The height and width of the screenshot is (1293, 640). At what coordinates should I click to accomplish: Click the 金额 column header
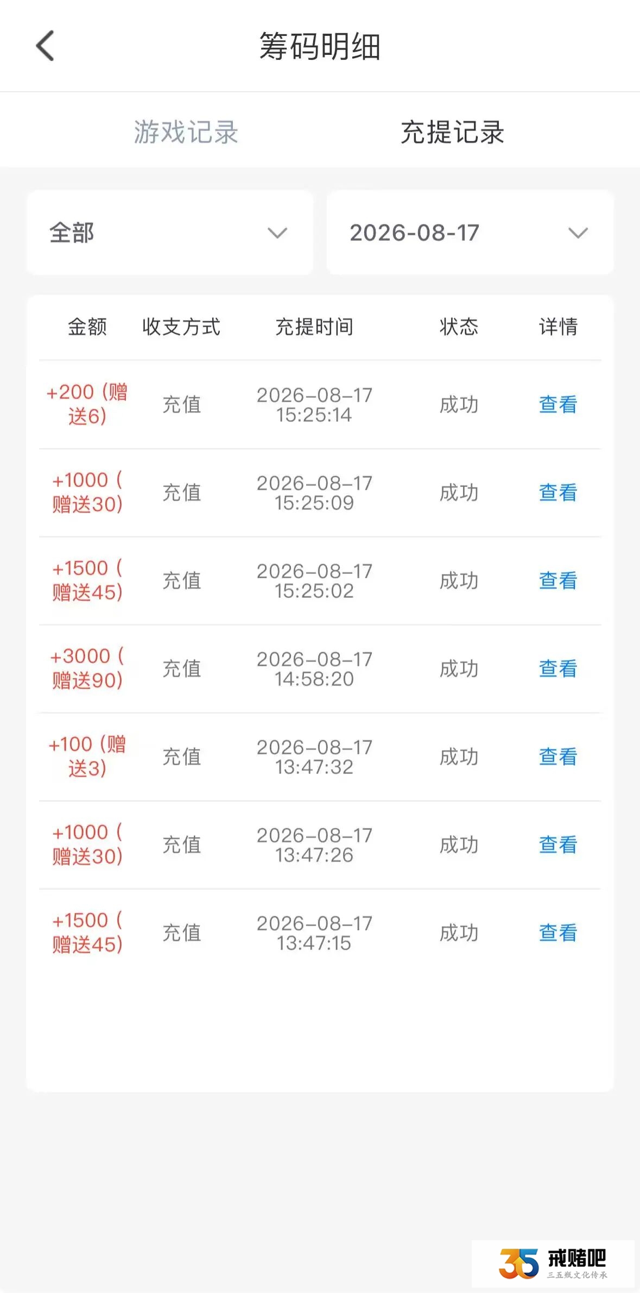(87, 327)
